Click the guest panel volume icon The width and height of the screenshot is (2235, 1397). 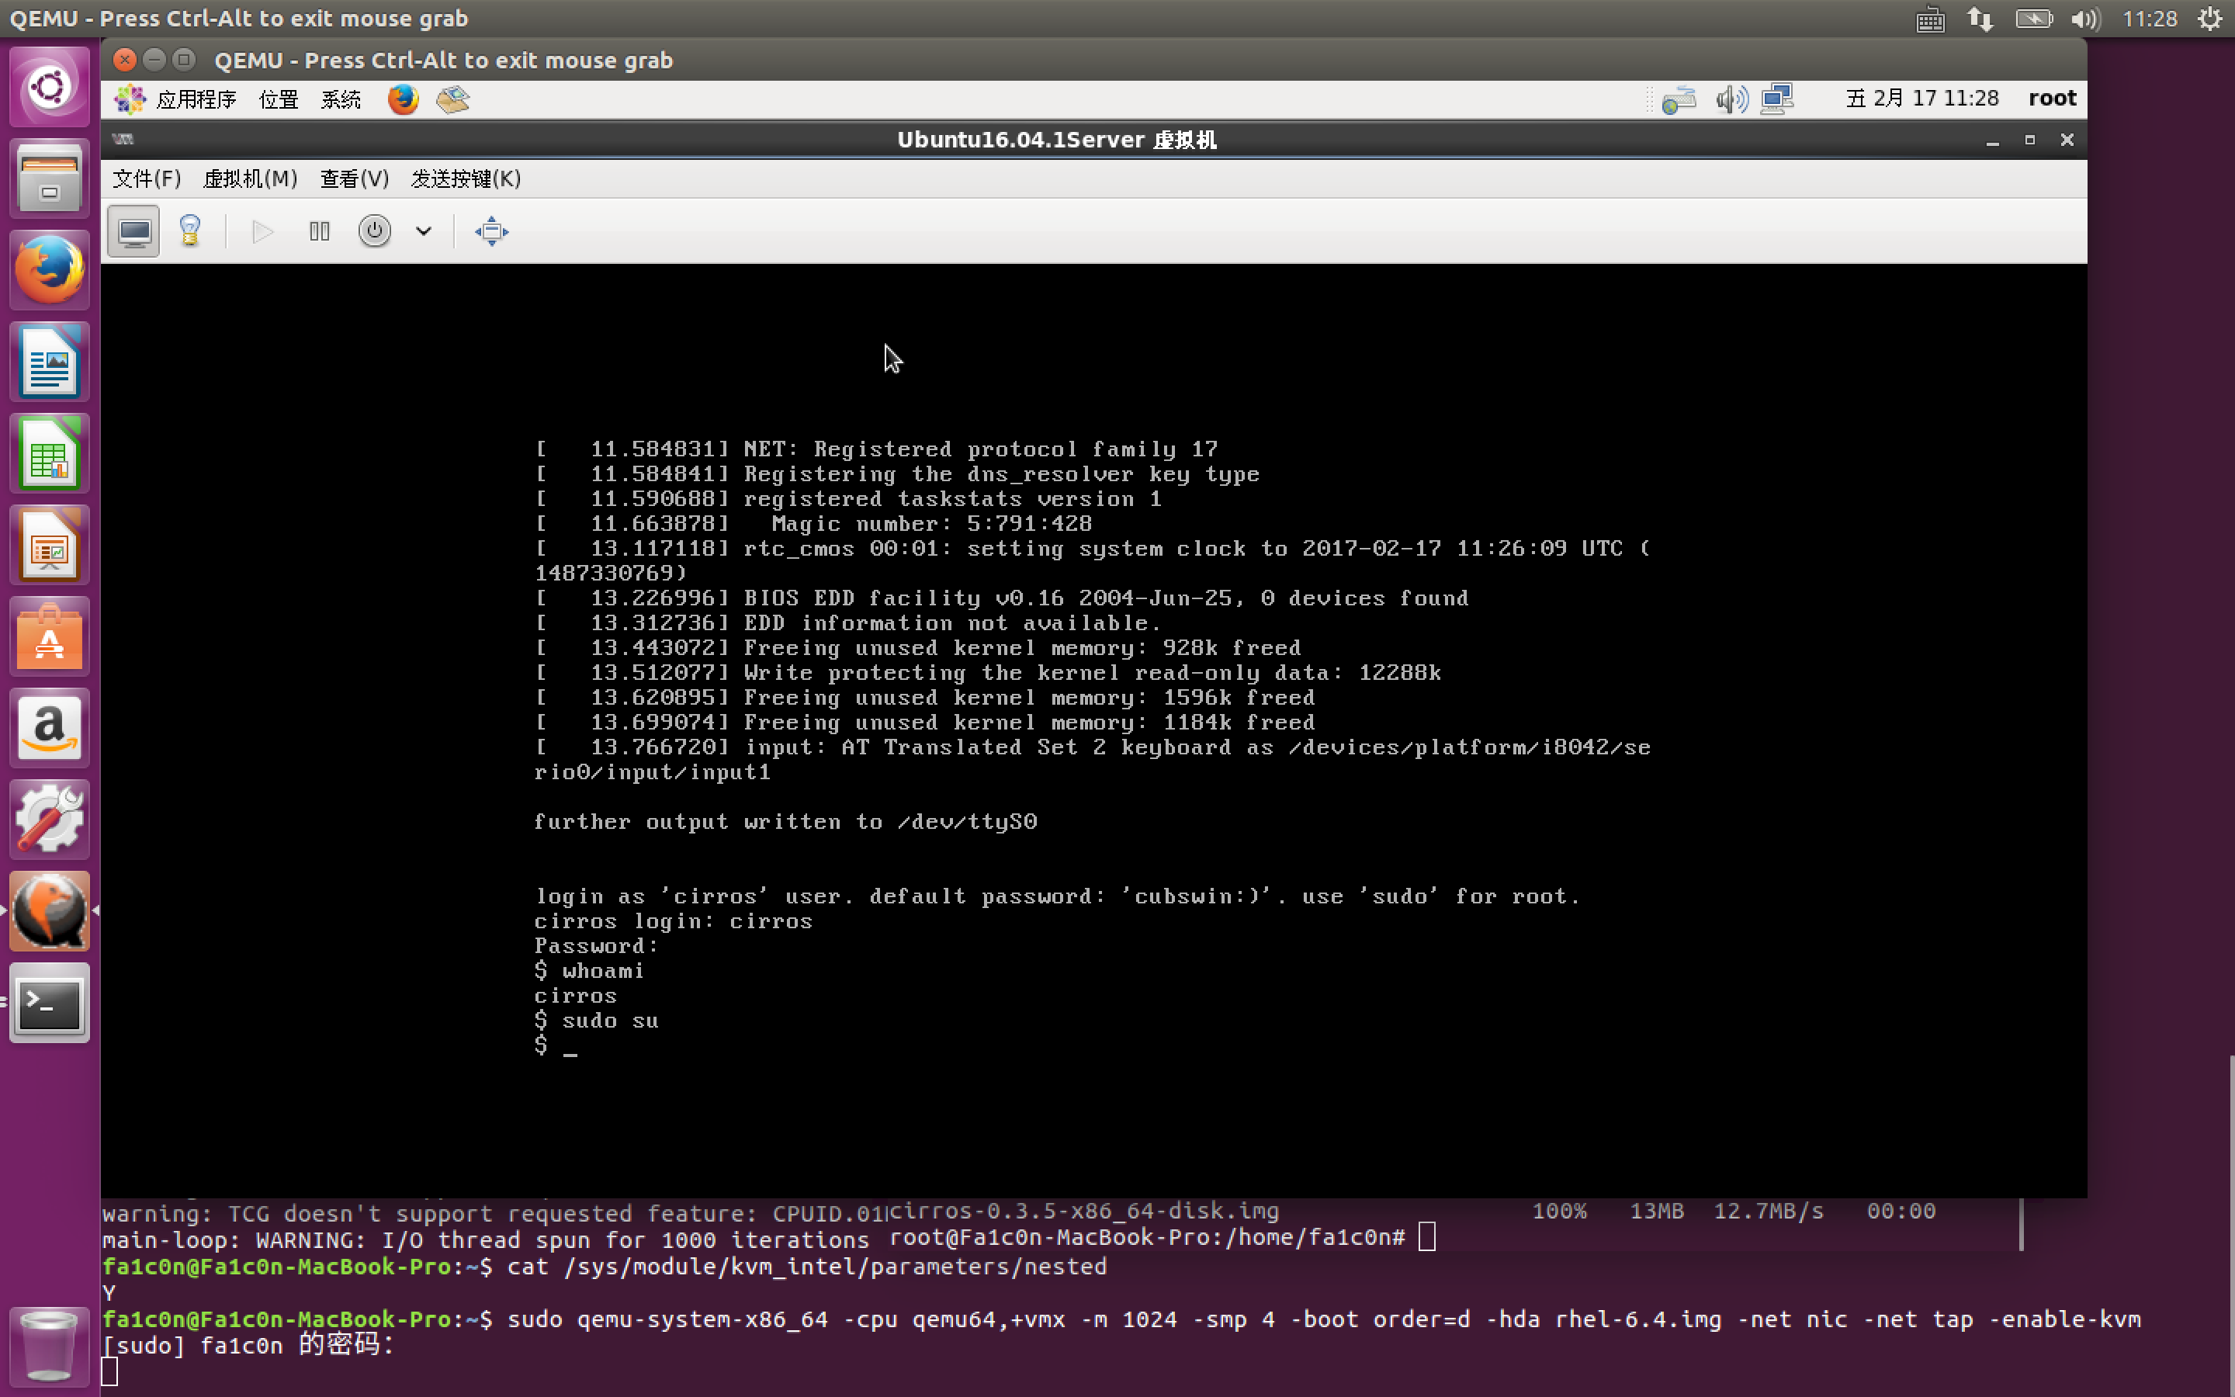click(1731, 99)
